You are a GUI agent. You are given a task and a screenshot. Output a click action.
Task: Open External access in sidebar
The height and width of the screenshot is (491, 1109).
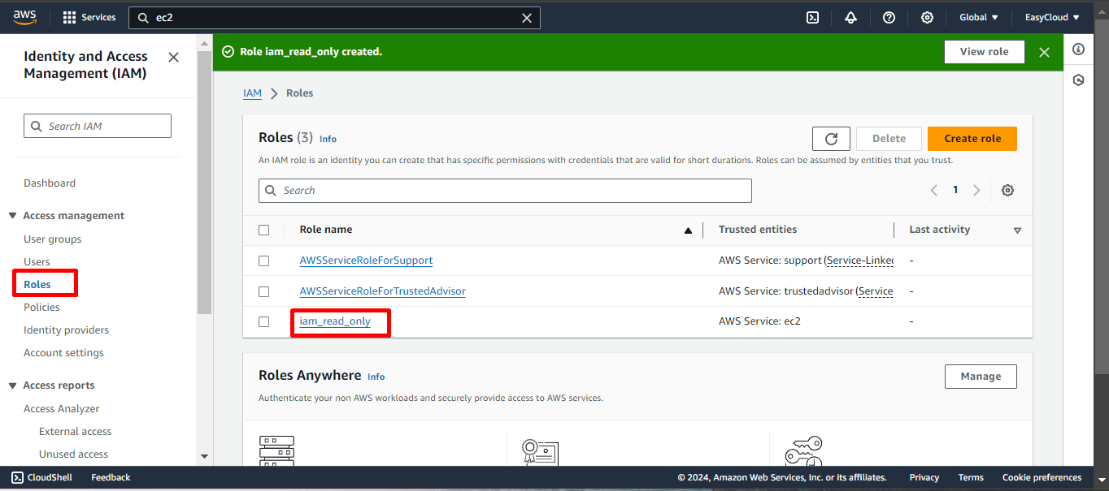point(75,432)
